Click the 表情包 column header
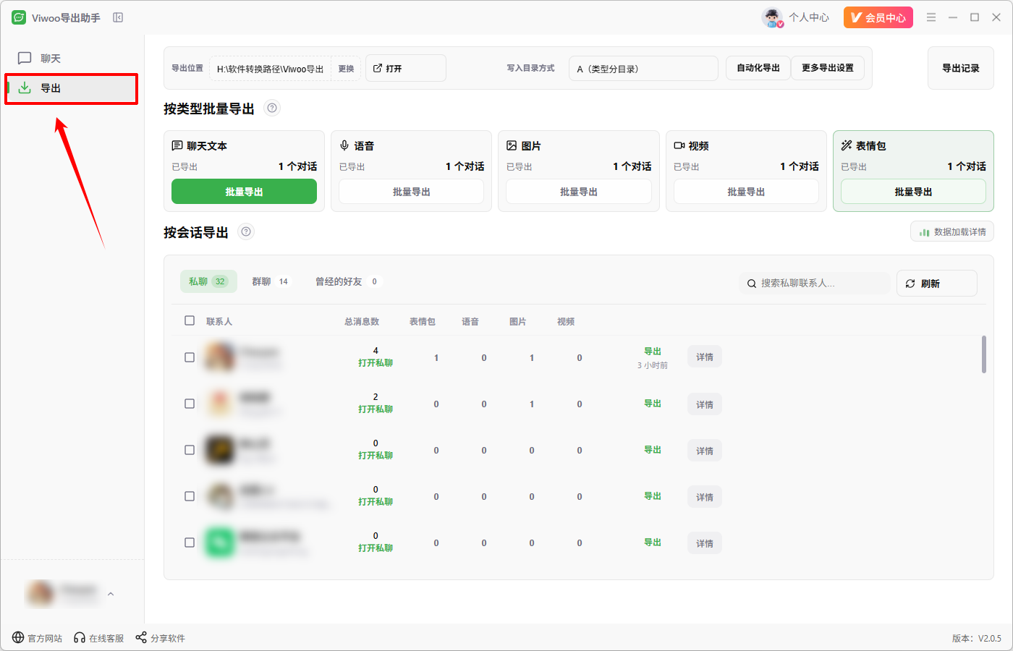This screenshot has width=1013, height=651. [423, 321]
